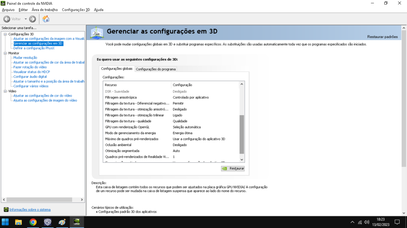
Task: Click the Restaurar button
Action: 233,168
